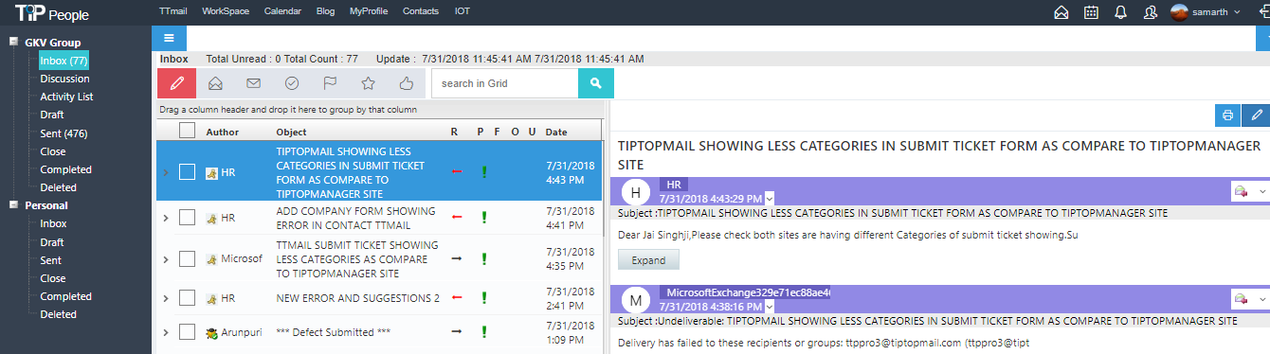Open date dropdown on 4:38:16 PM message

click(770, 307)
